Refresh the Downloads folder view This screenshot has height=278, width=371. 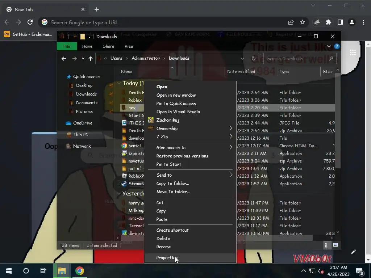pyautogui.click(x=253, y=58)
